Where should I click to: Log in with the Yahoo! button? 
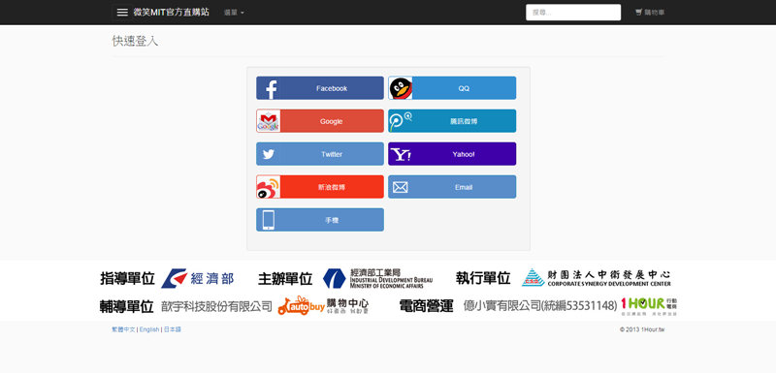point(452,154)
